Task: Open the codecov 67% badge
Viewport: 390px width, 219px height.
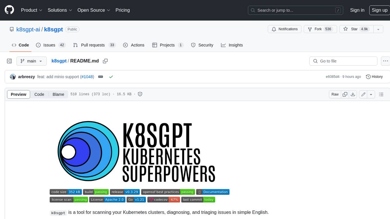Action: 164,200
